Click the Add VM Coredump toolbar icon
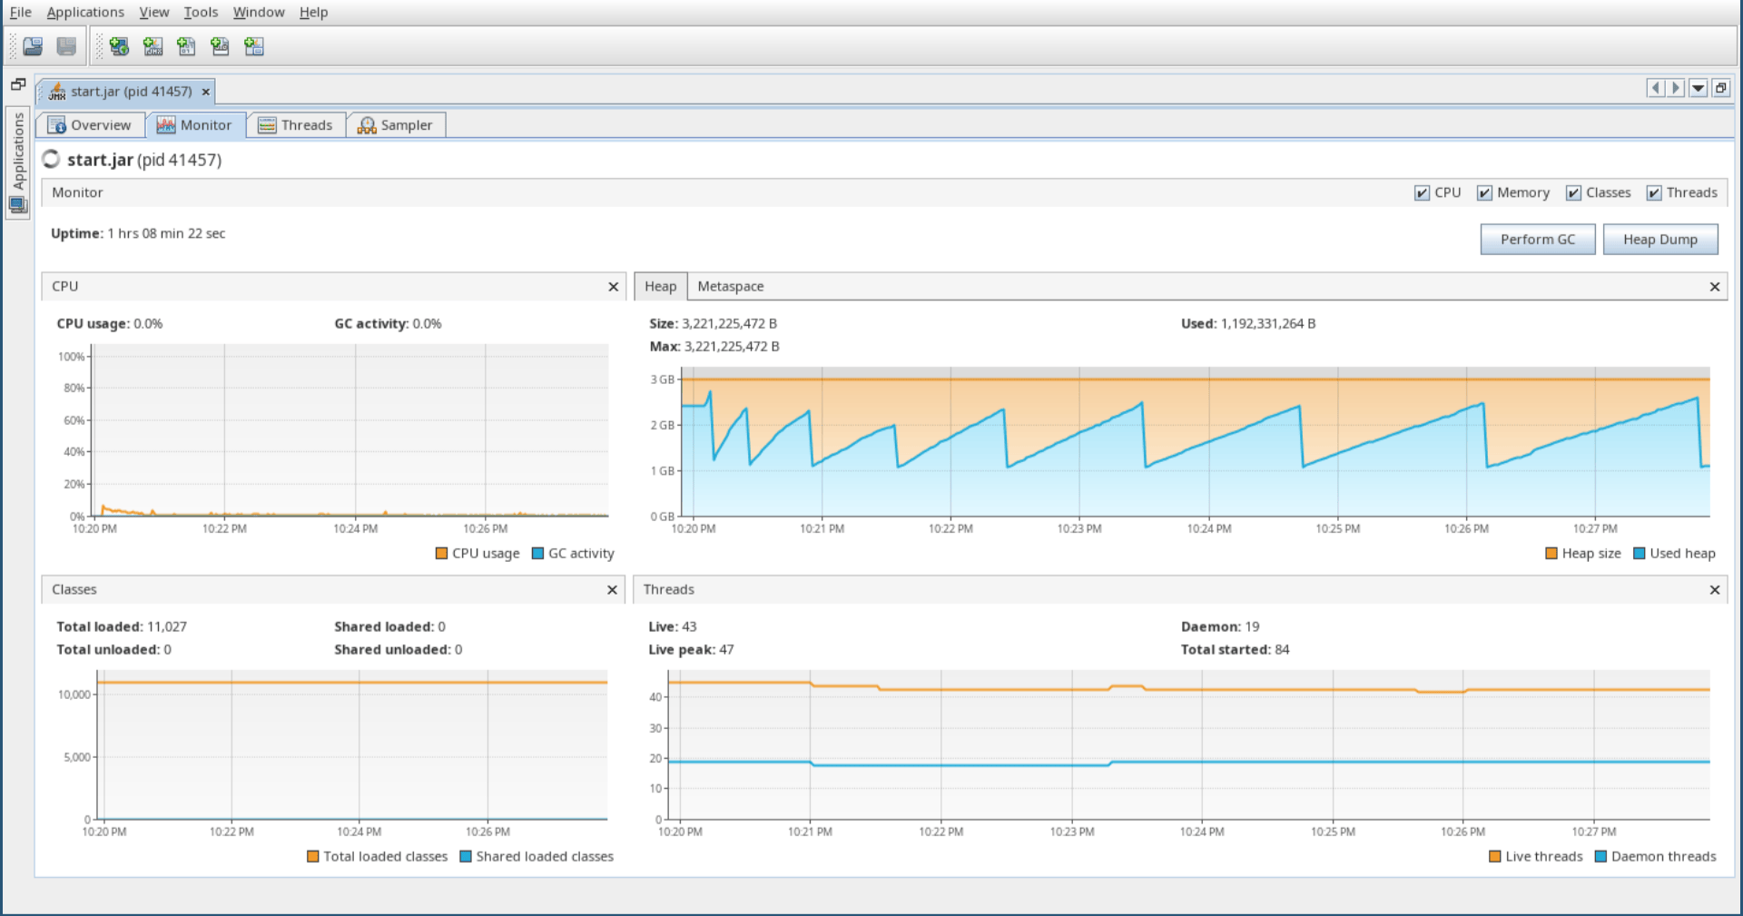This screenshot has height=916, width=1743. coord(186,46)
